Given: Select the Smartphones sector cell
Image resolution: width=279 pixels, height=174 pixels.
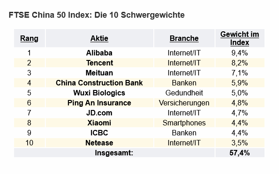Looking at the screenshot, I should click(x=184, y=123).
